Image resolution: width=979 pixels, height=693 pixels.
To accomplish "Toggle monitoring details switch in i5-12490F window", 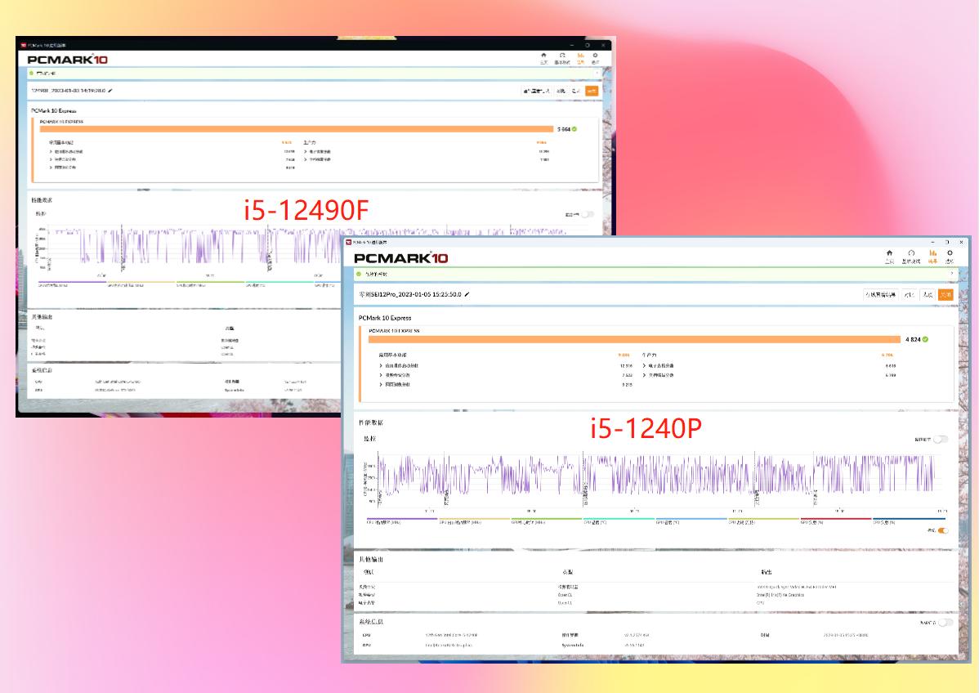I will (x=587, y=214).
